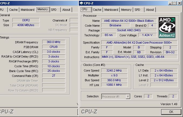
Task: Click the CPU-Z title bar icon in the right window
Action: pyautogui.click(x=82, y=3)
